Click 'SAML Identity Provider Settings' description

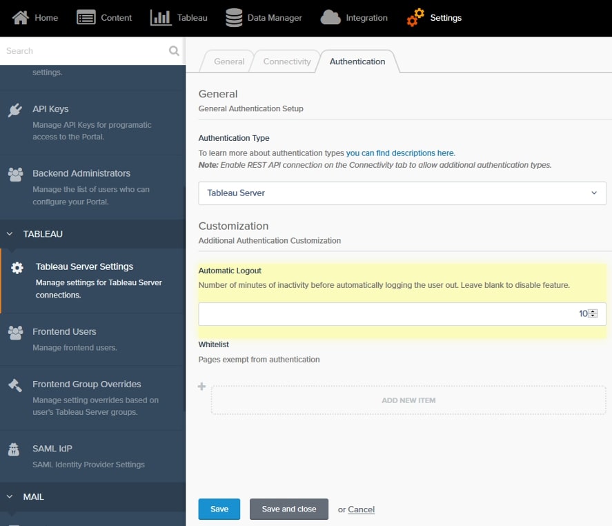[x=88, y=465]
